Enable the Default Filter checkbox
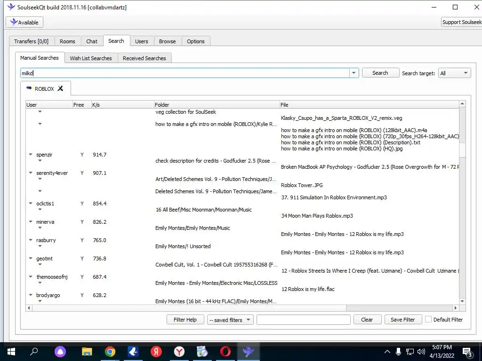 [x=428, y=319]
